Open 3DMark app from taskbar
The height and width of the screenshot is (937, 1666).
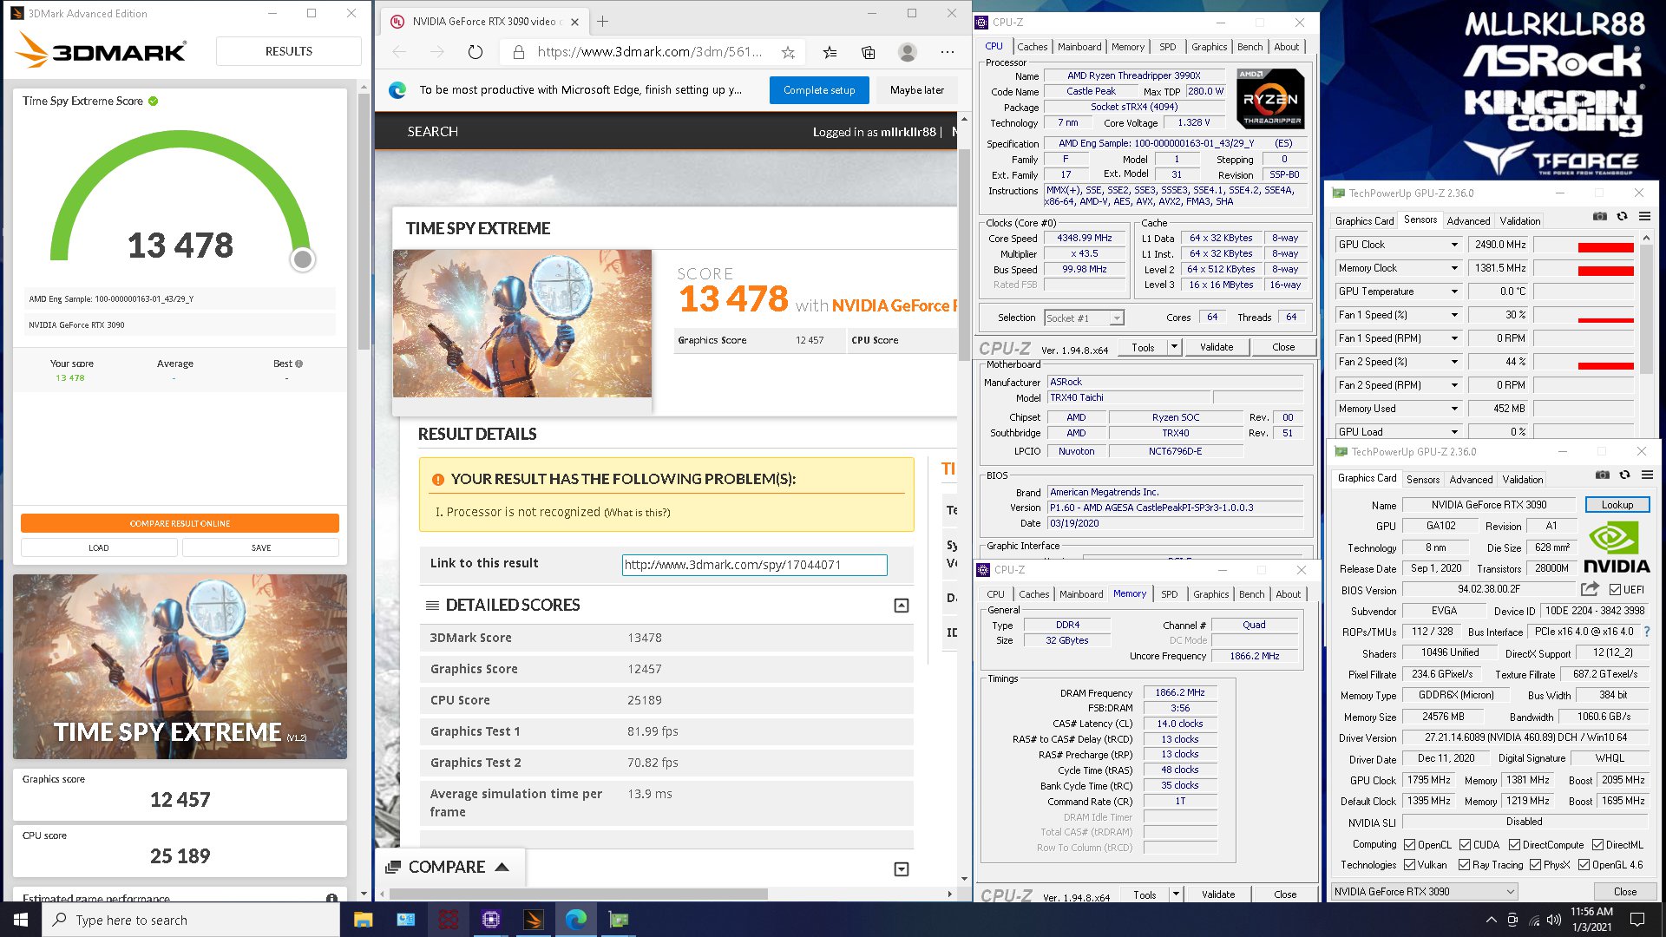534,920
